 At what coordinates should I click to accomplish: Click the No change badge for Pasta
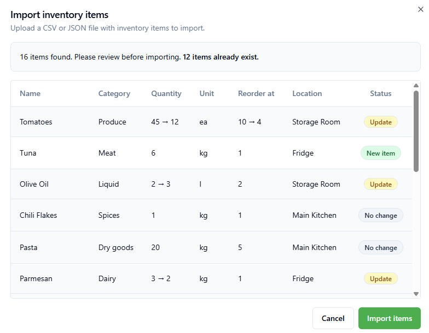(x=380, y=247)
